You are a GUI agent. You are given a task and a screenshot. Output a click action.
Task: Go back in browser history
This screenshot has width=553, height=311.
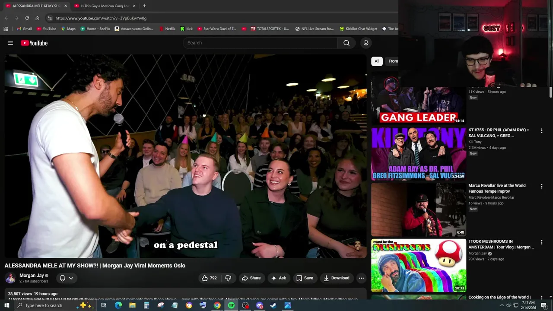(x=6, y=18)
